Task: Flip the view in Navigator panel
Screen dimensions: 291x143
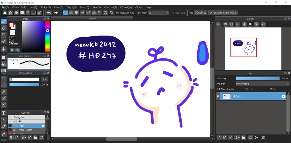Action: (x=263, y=24)
